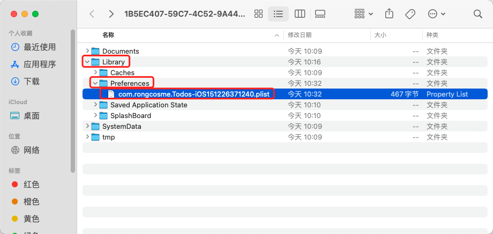
Task: Switch to gallery view
Action: coord(320,14)
